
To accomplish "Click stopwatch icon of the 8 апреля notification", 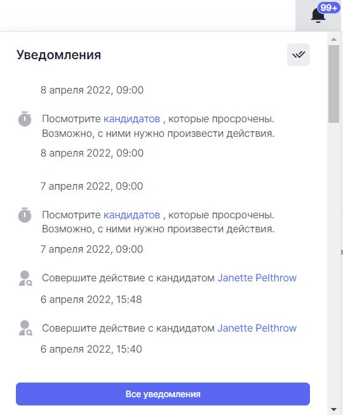I will tap(25, 119).
